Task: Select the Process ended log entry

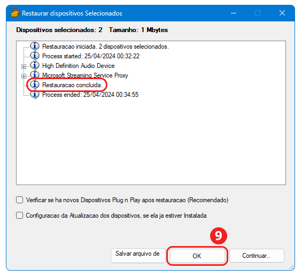Action: pos(90,95)
